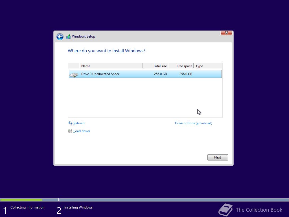Open Drive options (advanced)

[x=194, y=123]
